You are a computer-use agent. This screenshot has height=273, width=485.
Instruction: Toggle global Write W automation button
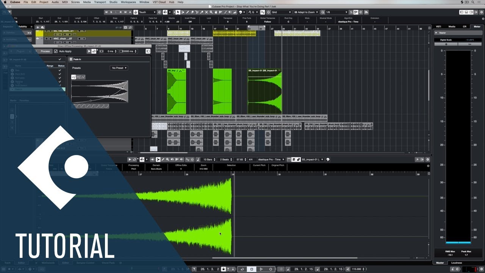[125, 12]
